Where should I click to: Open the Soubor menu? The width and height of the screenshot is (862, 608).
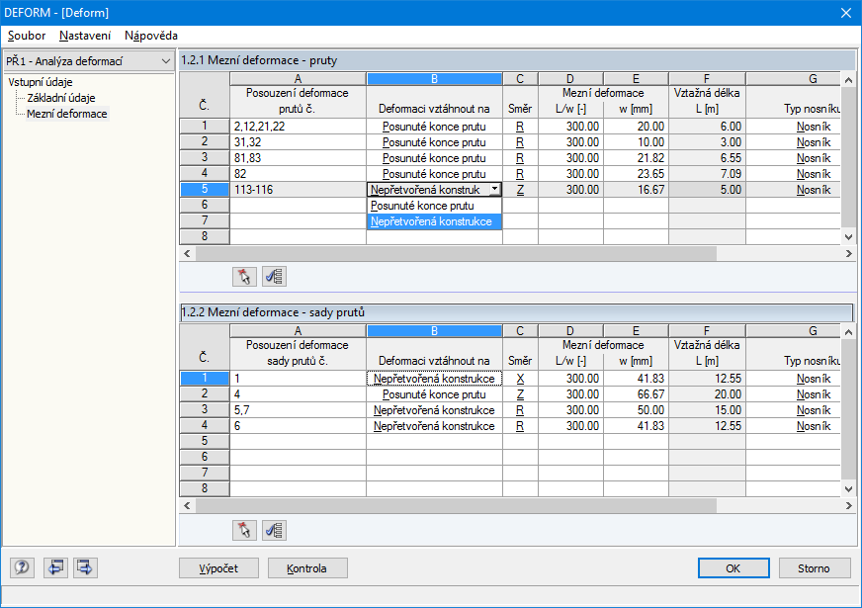26,36
